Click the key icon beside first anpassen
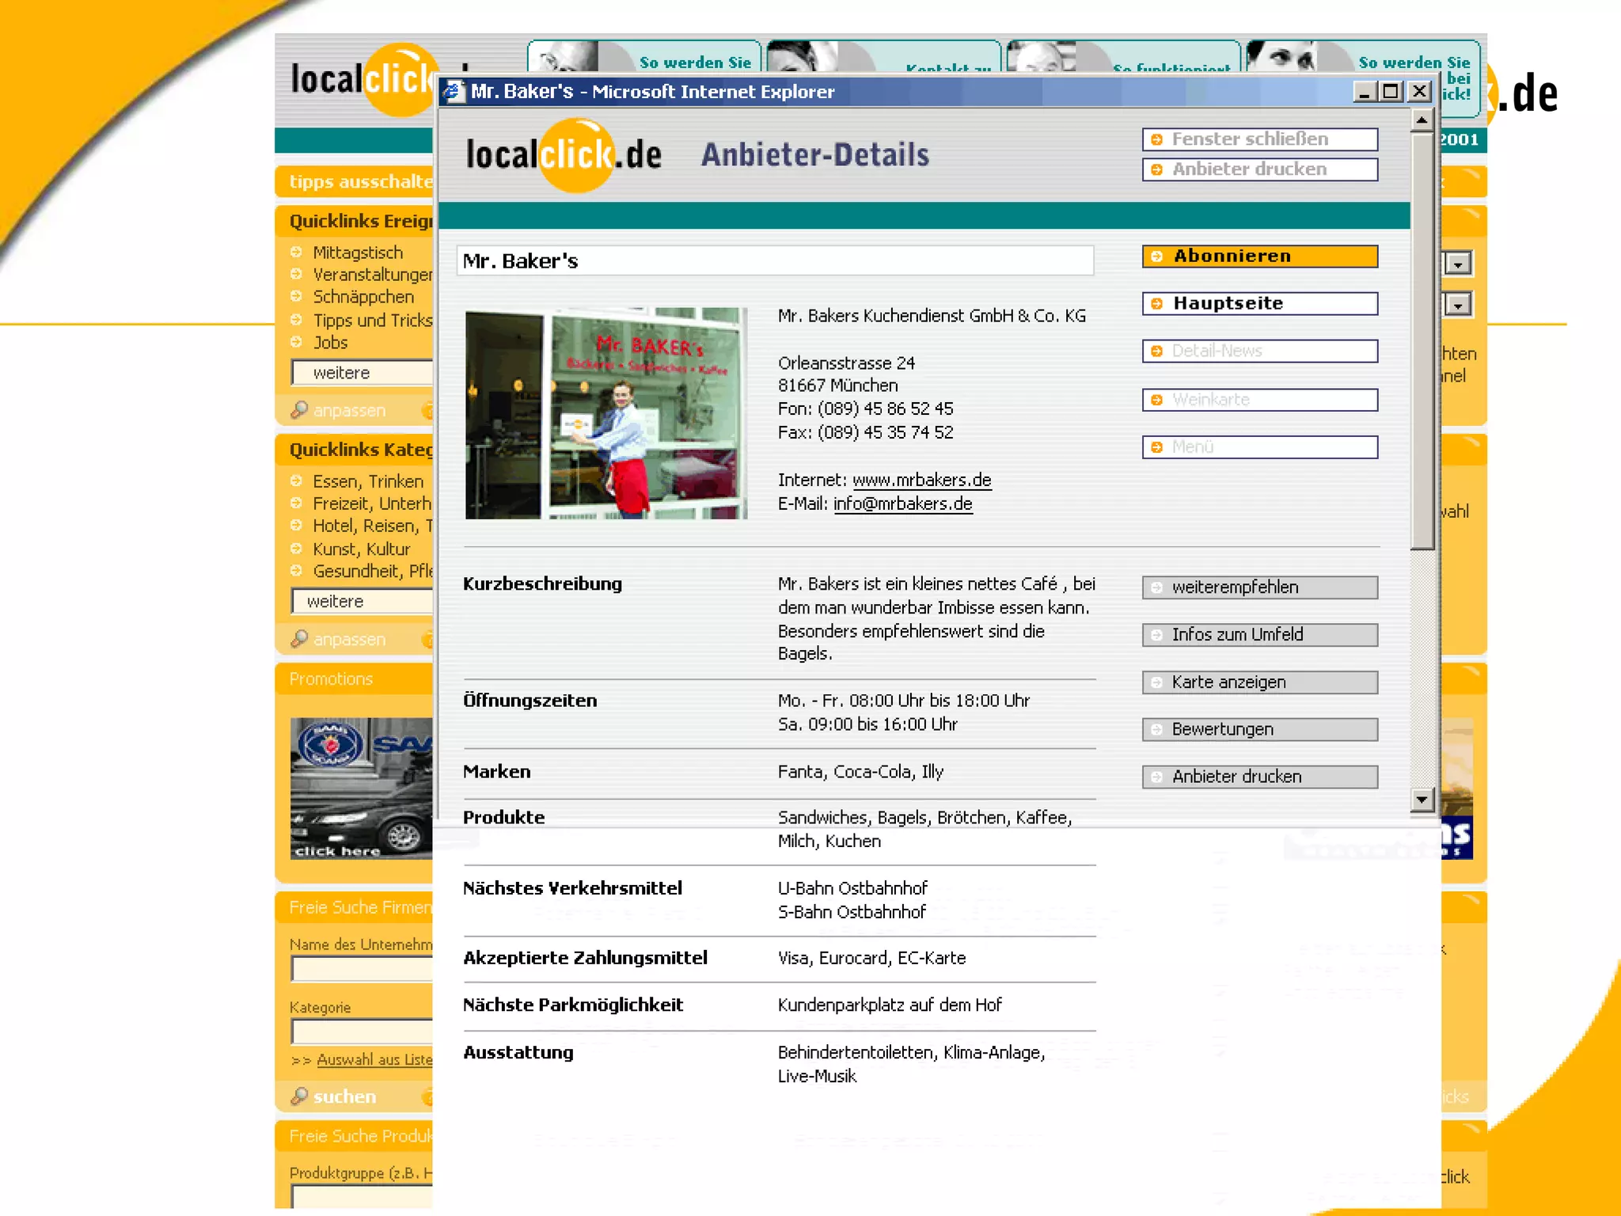 coord(299,410)
